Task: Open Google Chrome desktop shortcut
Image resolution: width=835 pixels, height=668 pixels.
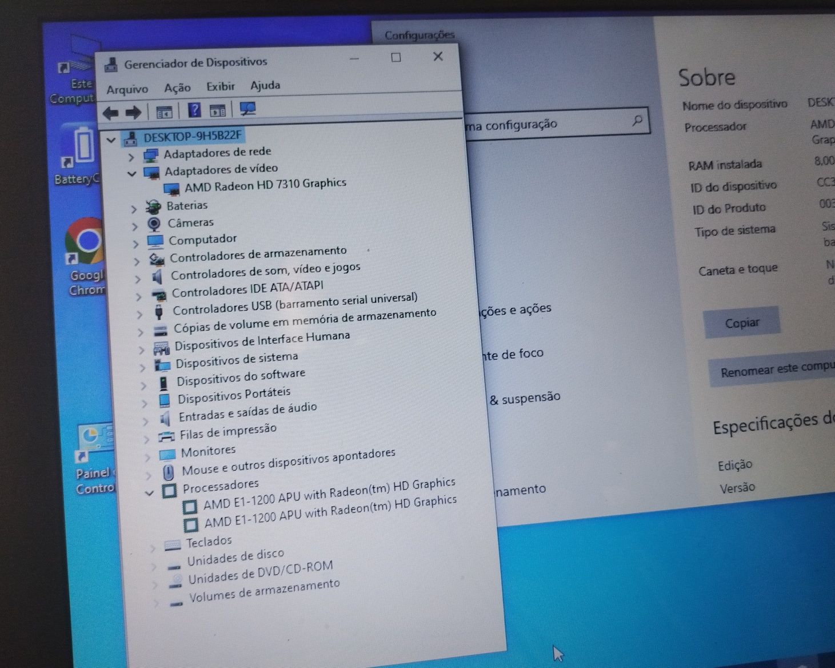Action: click(x=87, y=257)
